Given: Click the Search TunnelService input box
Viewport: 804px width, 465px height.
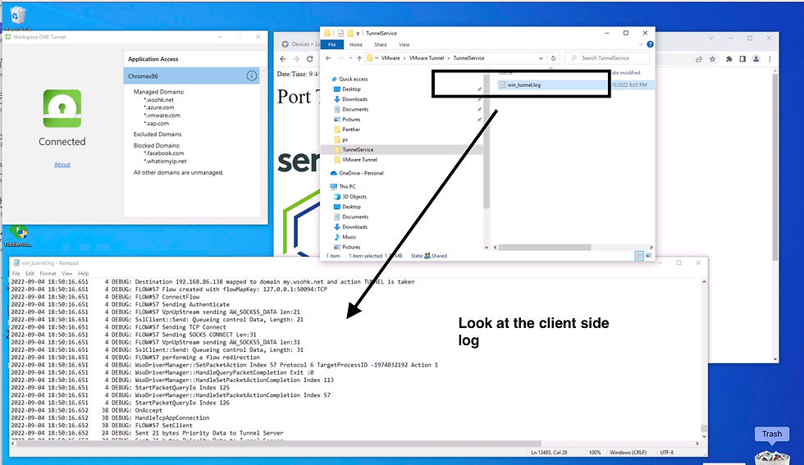Looking at the screenshot, I should [x=607, y=58].
